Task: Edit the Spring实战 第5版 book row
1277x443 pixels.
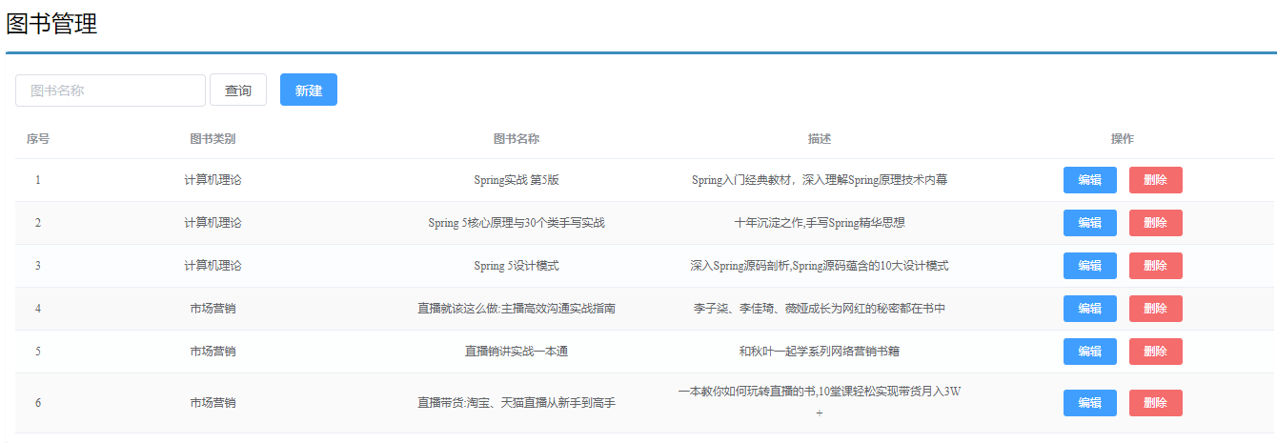Action: [x=1089, y=180]
